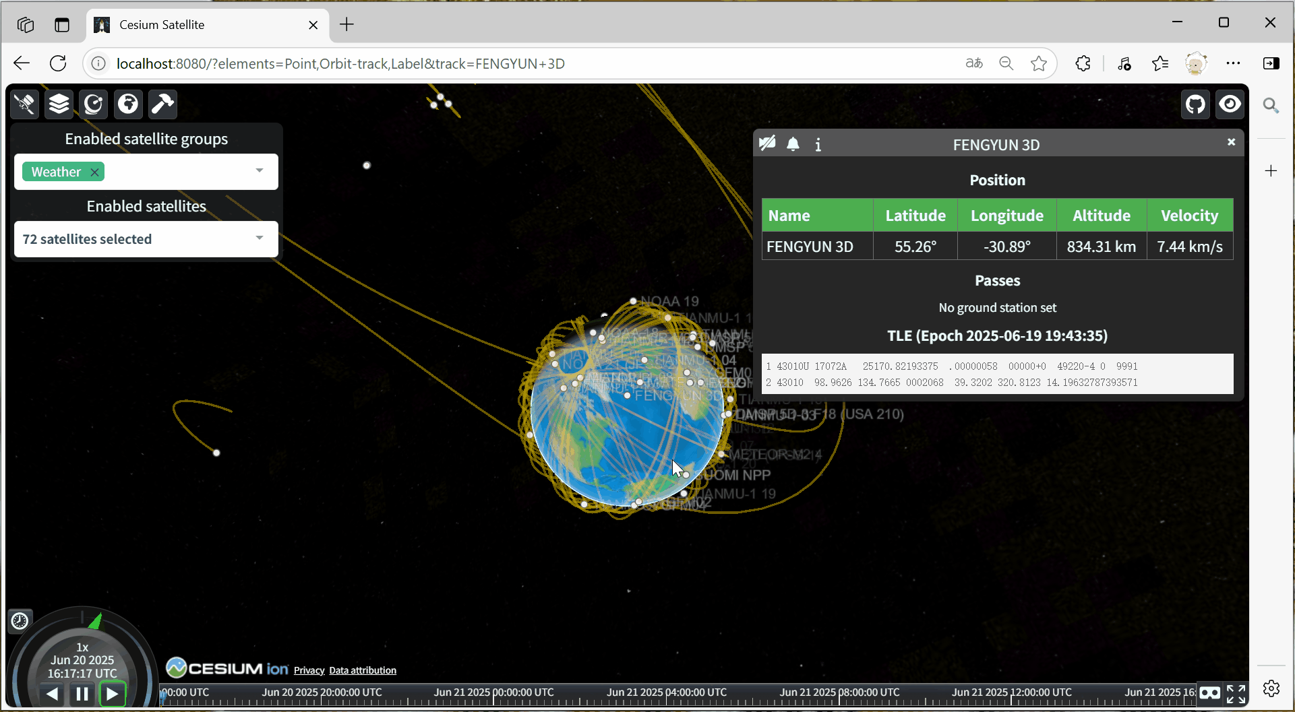This screenshot has width=1295, height=712.
Task: Open the satellite selection menu icon
Action: click(x=24, y=104)
